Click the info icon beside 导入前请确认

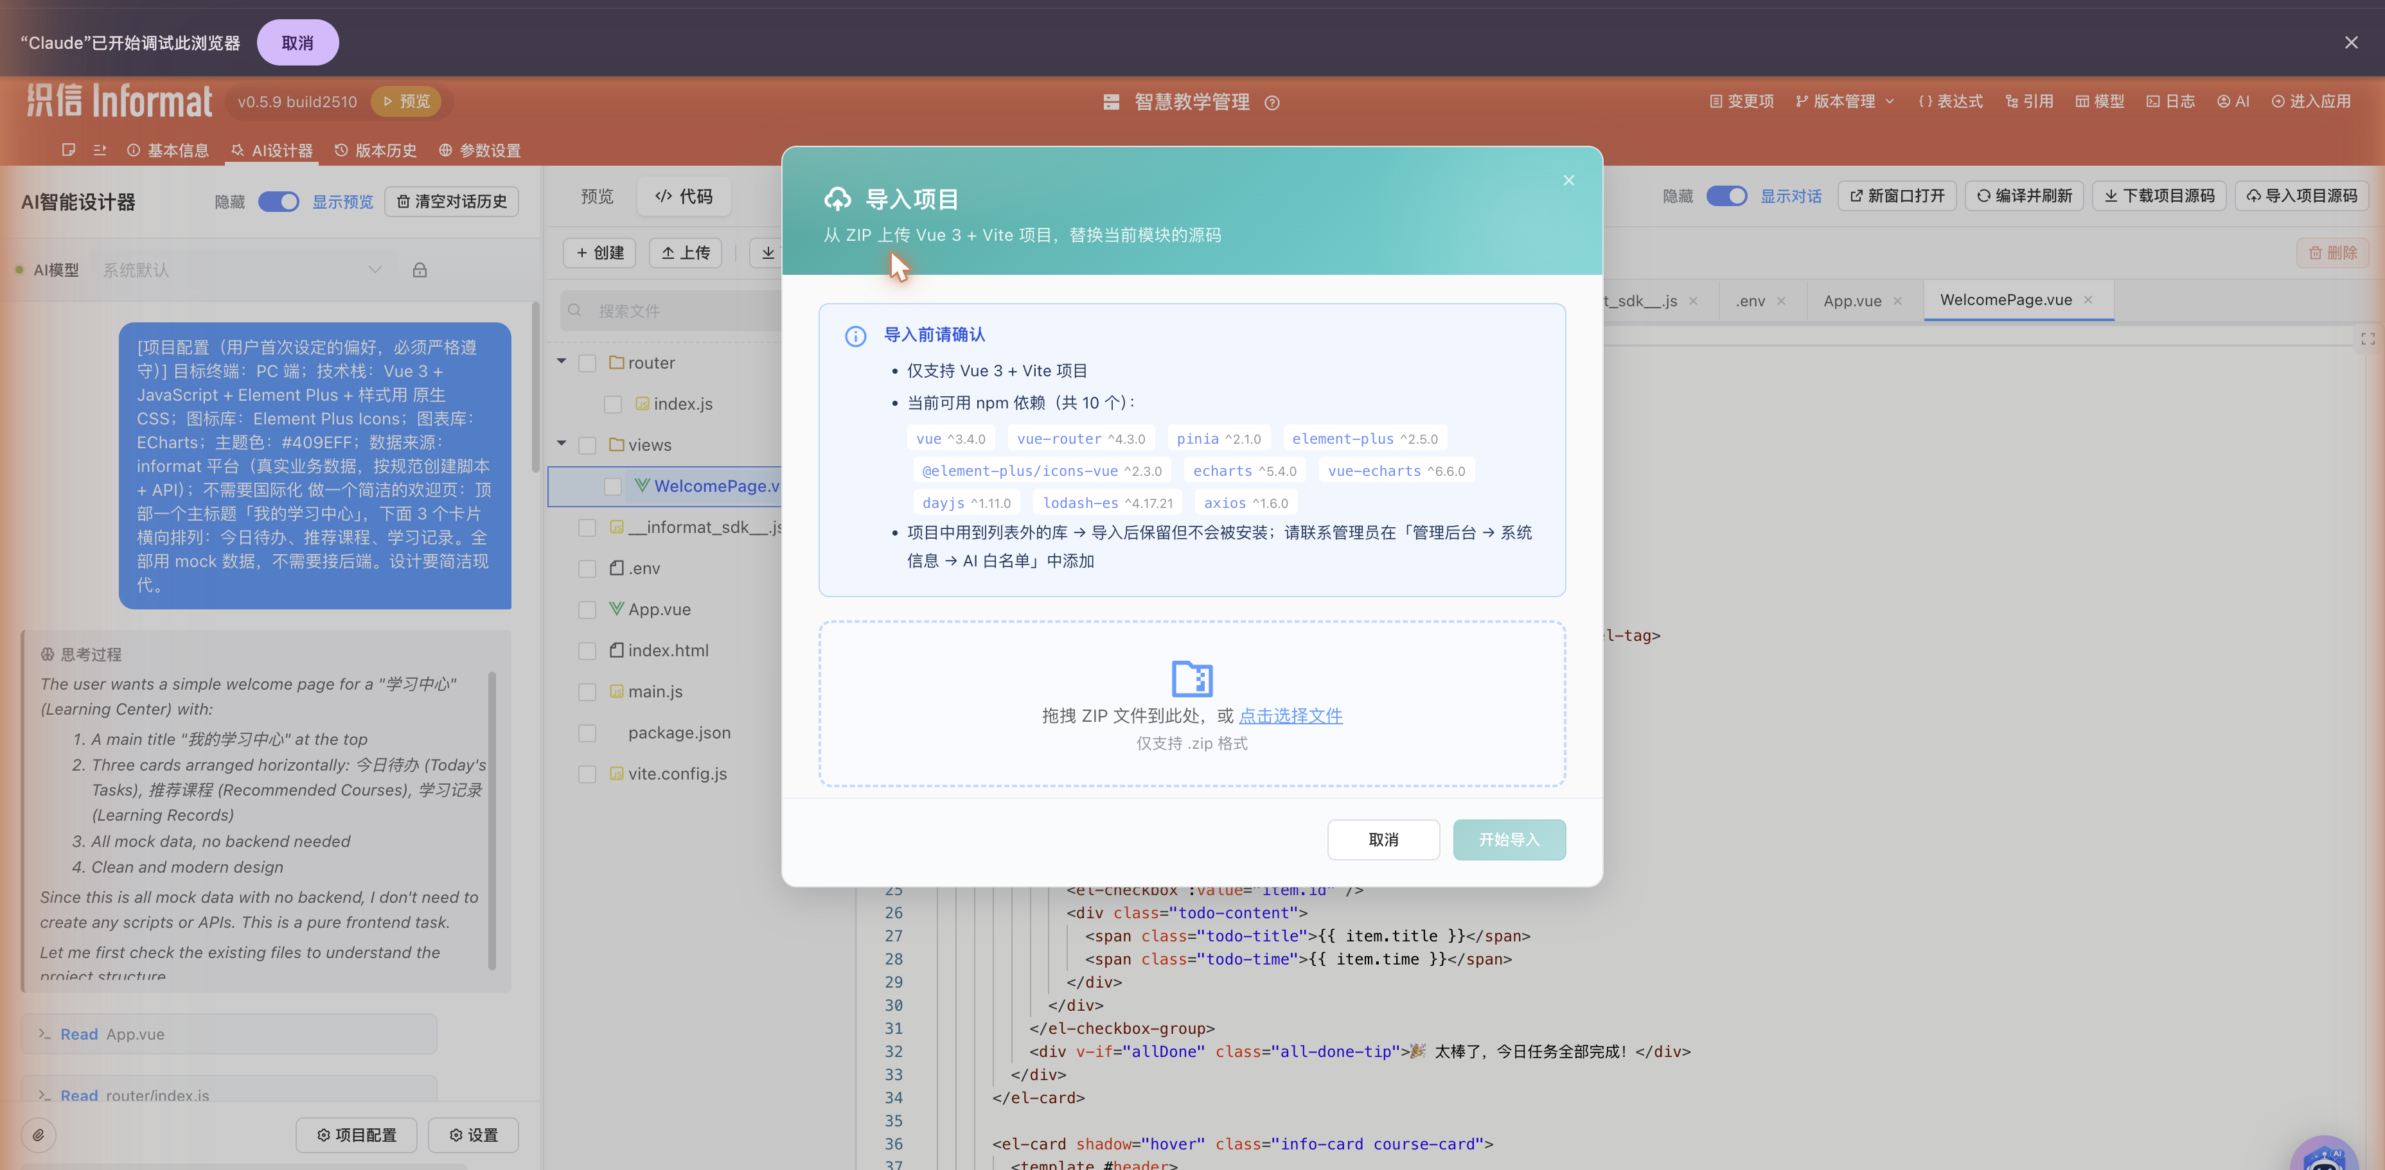tap(855, 336)
